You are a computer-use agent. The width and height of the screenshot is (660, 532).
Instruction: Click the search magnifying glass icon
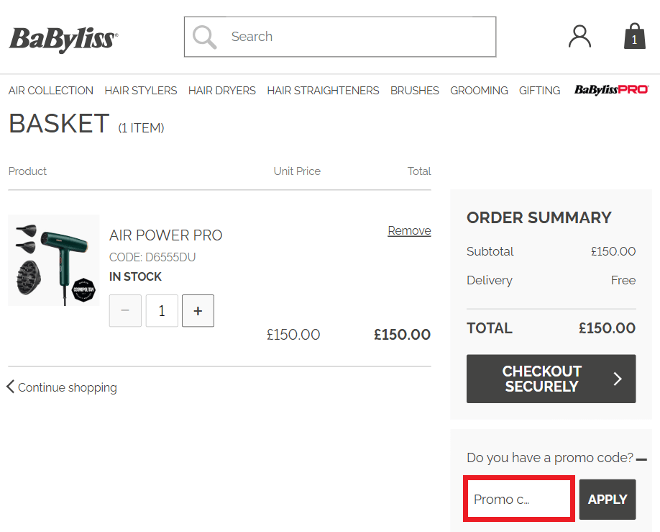[203, 37]
